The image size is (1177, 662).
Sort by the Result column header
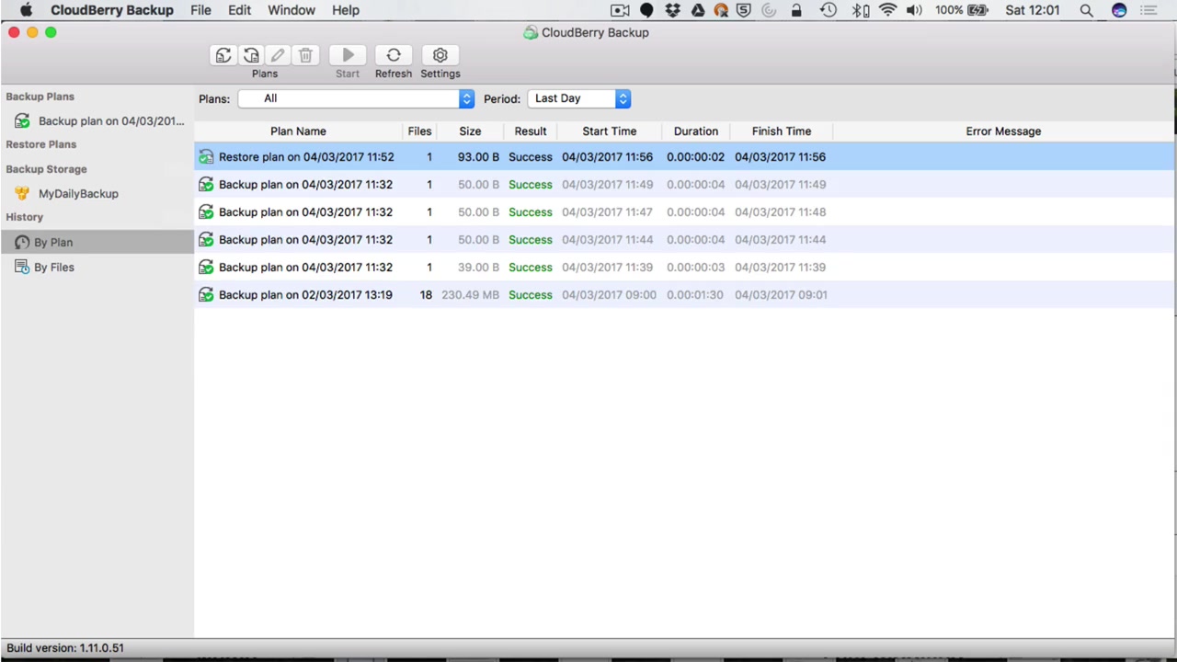[x=531, y=131]
